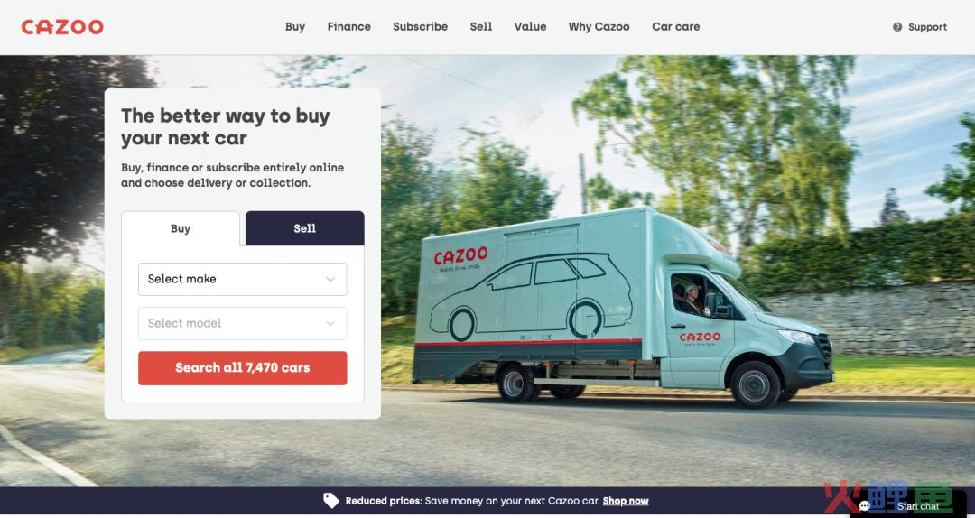Click the Start chat speech bubble icon
Image resolution: width=975 pixels, height=518 pixels.
(x=864, y=506)
